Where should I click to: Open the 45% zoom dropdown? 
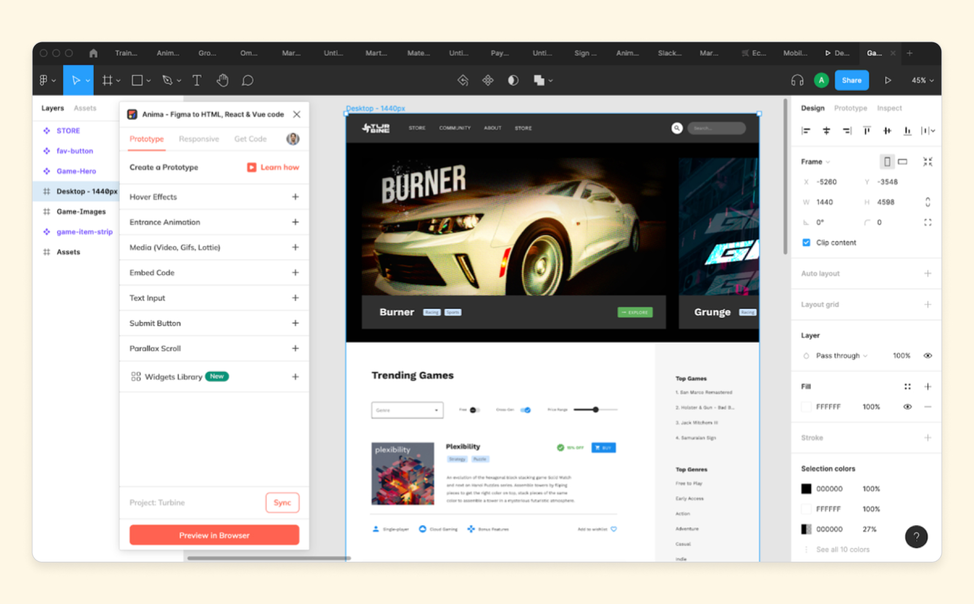(922, 80)
